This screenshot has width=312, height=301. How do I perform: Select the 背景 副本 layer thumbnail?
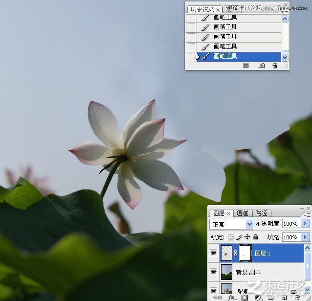coord(226,272)
